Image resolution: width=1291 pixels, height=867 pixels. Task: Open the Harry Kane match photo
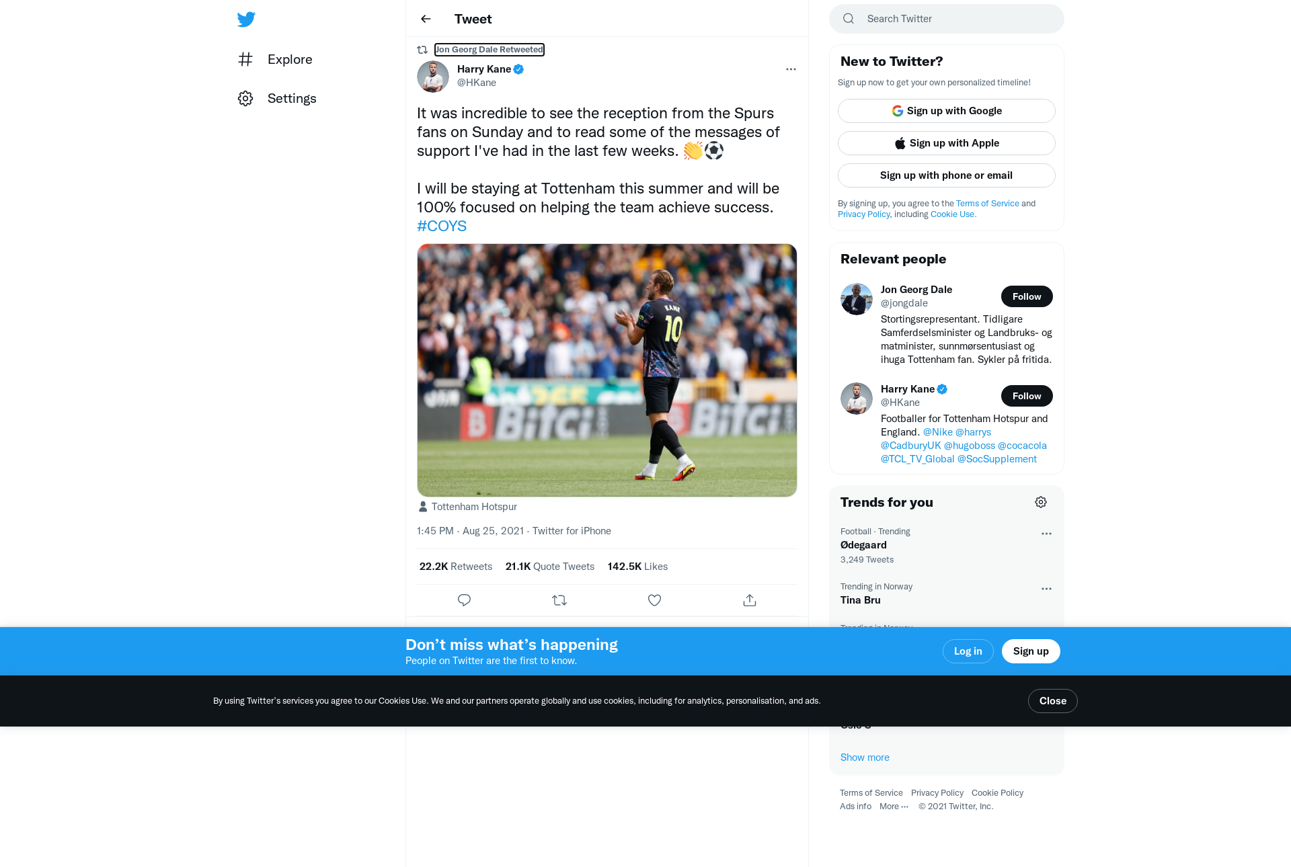click(607, 370)
